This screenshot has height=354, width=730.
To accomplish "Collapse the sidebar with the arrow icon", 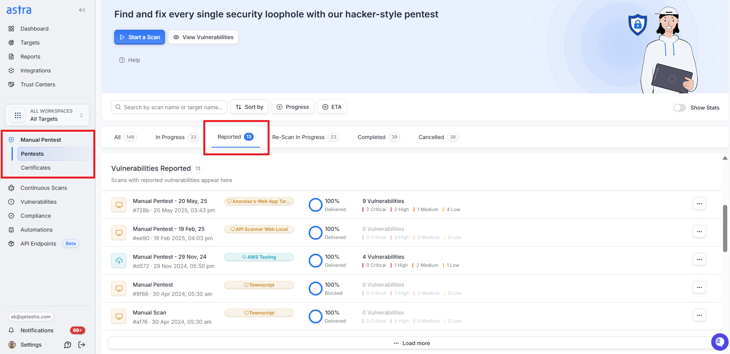I will coord(82,10).
